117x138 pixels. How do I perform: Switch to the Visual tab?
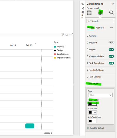(x=91, y=28)
